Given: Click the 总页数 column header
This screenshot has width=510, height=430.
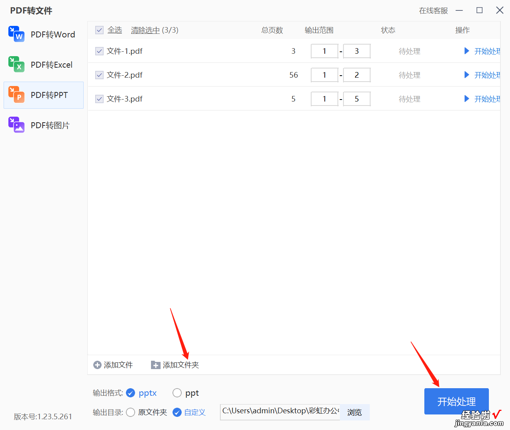Looking at the screenshot, I should [272, 30].
